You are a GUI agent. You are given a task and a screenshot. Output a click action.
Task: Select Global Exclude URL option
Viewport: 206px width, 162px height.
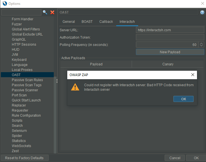[x=27, y=34]
